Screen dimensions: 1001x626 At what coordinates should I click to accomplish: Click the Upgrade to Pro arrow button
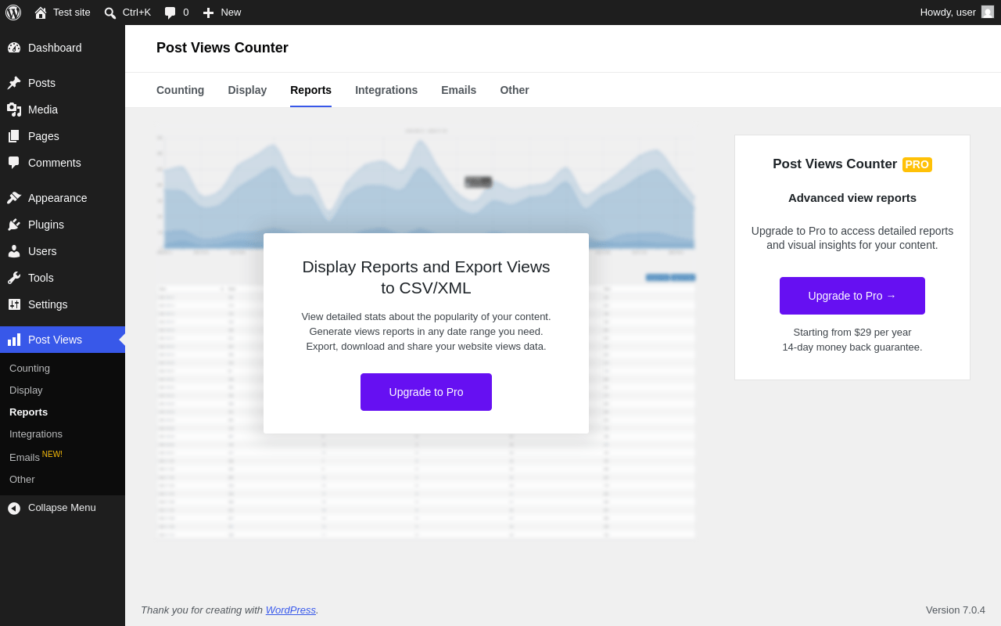(852, 296)
